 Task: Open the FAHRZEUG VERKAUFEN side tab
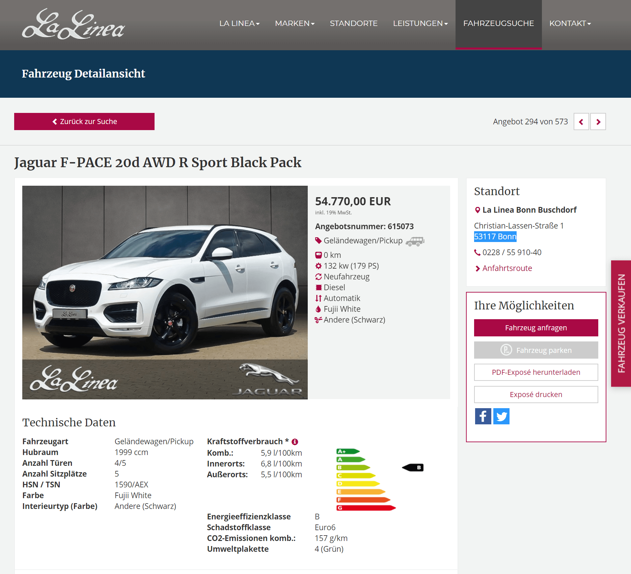[x=621, y=324]
